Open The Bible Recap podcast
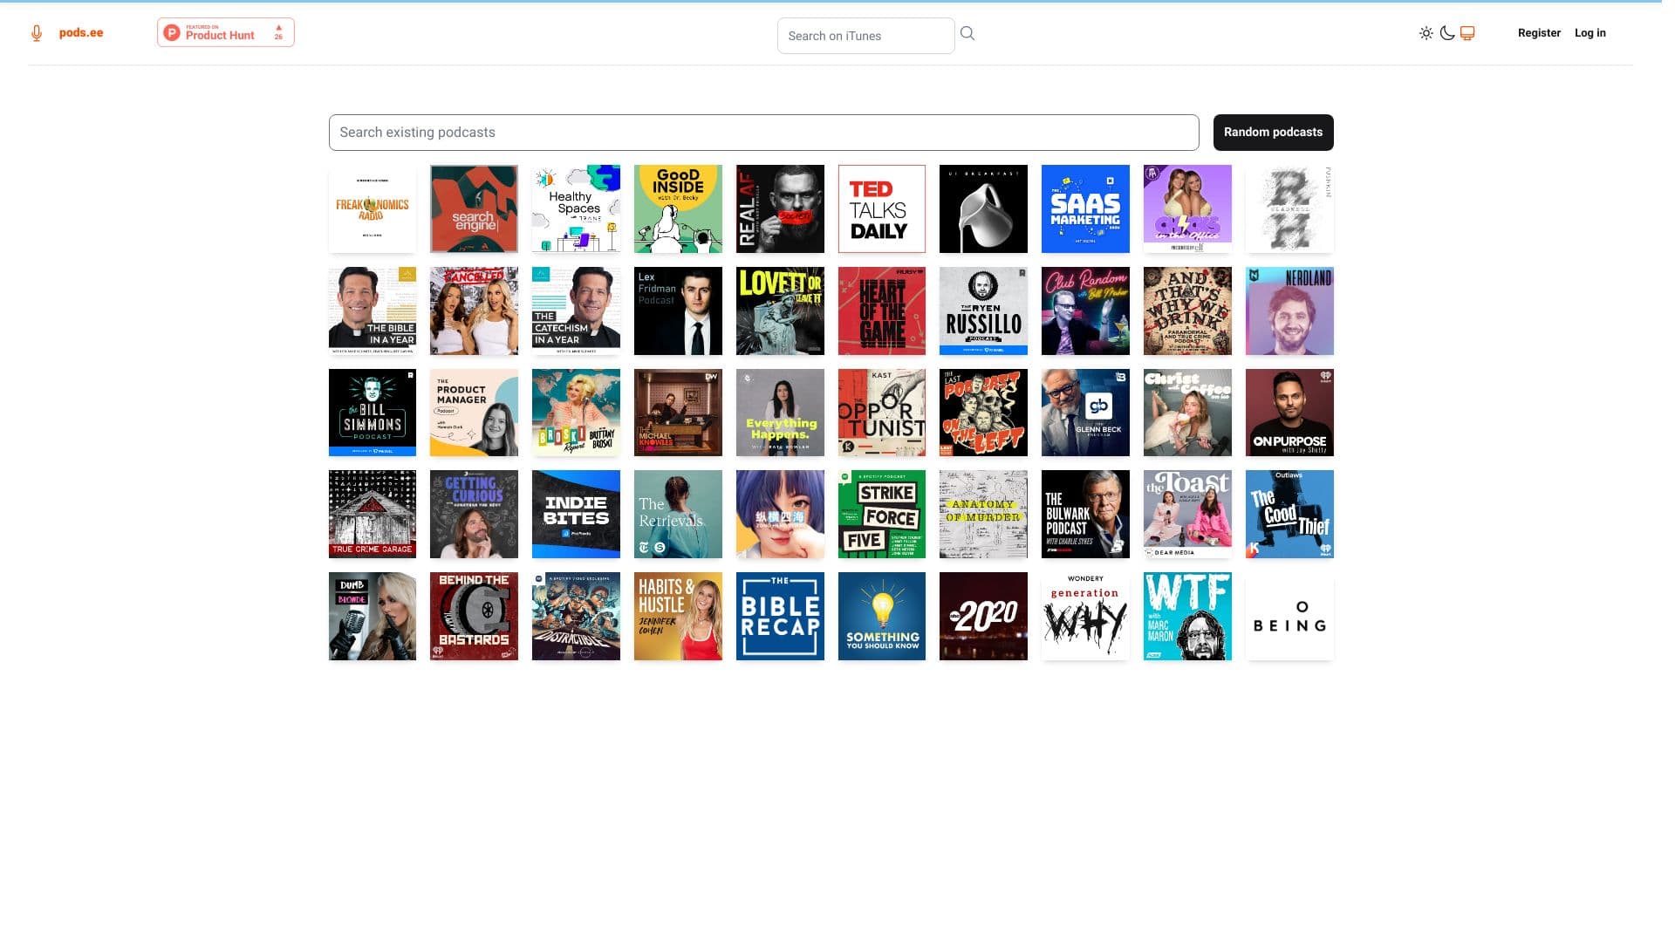Screen dimensions: 1675x942 pyautogui.click(x=780, y=616)
